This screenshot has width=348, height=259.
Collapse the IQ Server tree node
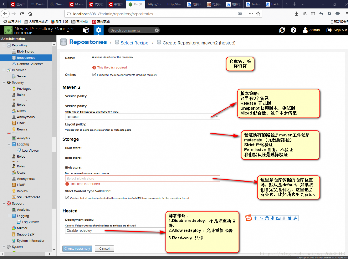pyautogui.click(x=4, y=70)
